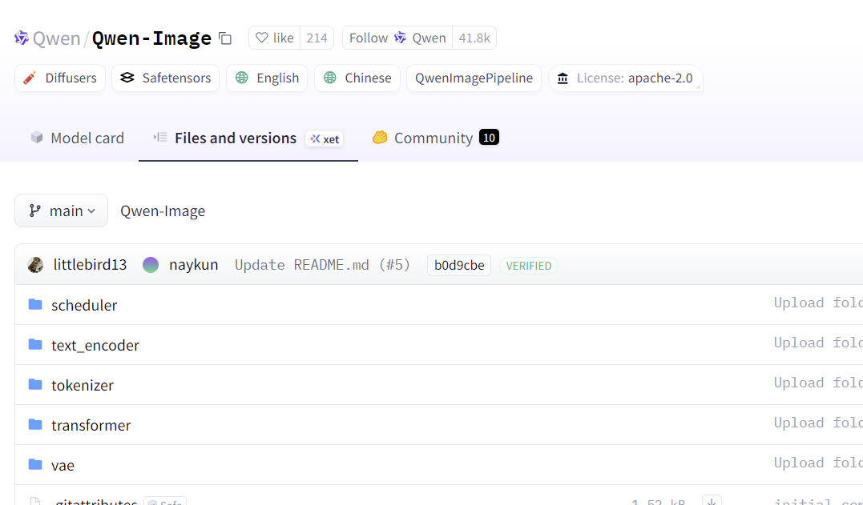Open the littlebird13 user profile

coord(91,265)
